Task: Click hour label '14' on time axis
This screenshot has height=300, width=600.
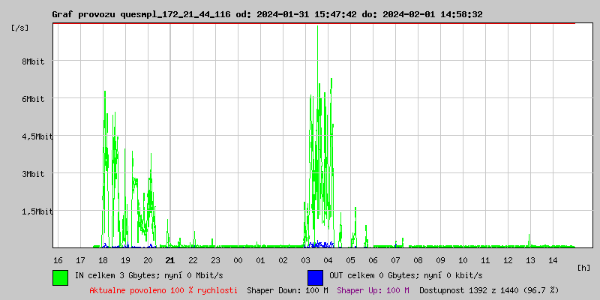Action: (553, 260)
